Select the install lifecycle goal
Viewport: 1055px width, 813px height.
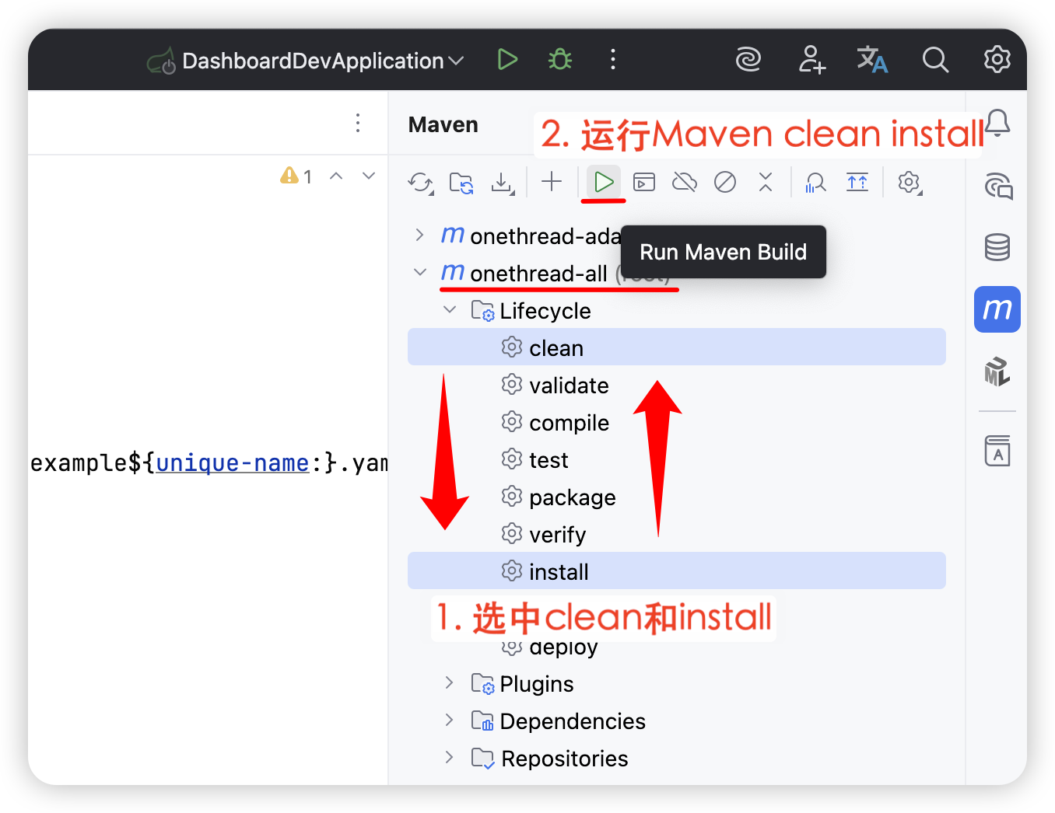(x=677, y=570)
